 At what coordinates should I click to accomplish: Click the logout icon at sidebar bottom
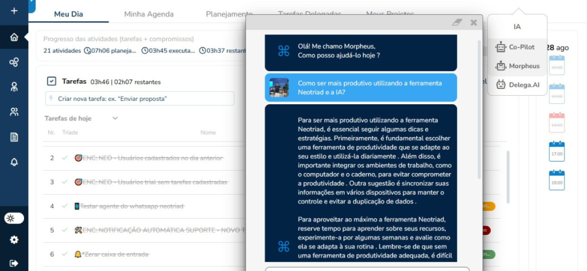click(x=14, y=263)
